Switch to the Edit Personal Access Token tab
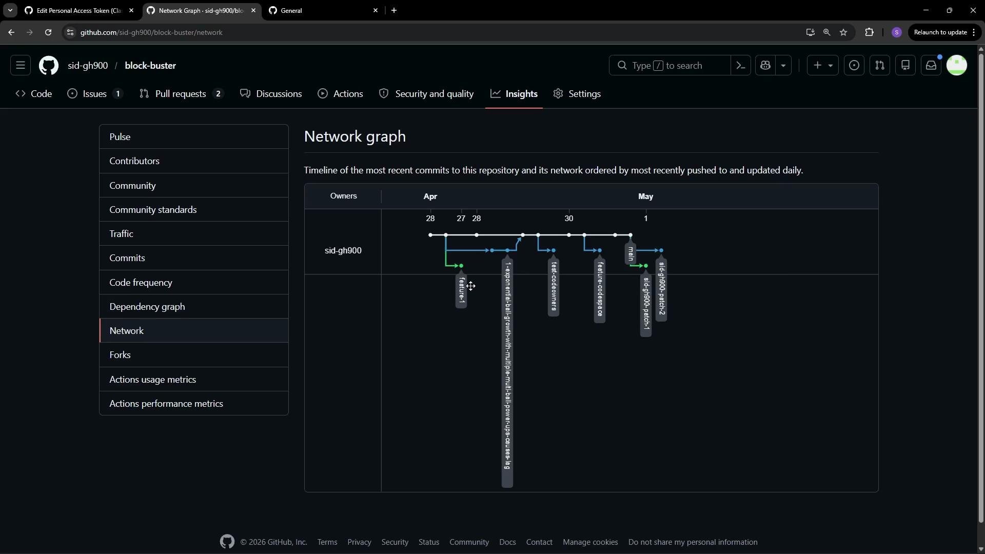 pos(79,10)
